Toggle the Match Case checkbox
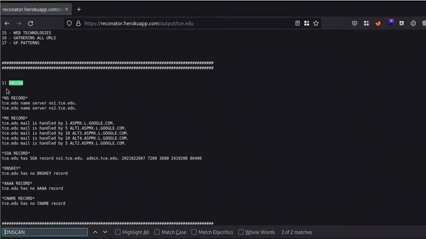Image resolution: width=426 pixels, height=239 pixels. pyautogui.click(x=157, y=232)
